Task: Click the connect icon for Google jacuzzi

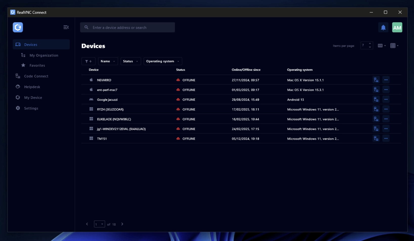Action: [376, 100]
